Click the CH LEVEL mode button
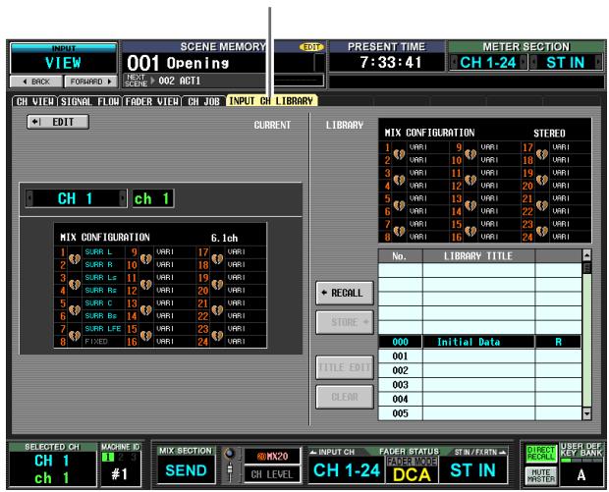Screen dimensions: 609x492 pyautogui.click(x=272, y=474)
